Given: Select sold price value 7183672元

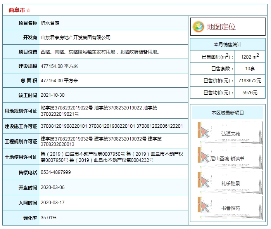Looking at the screenshot, I should point(250,80).
